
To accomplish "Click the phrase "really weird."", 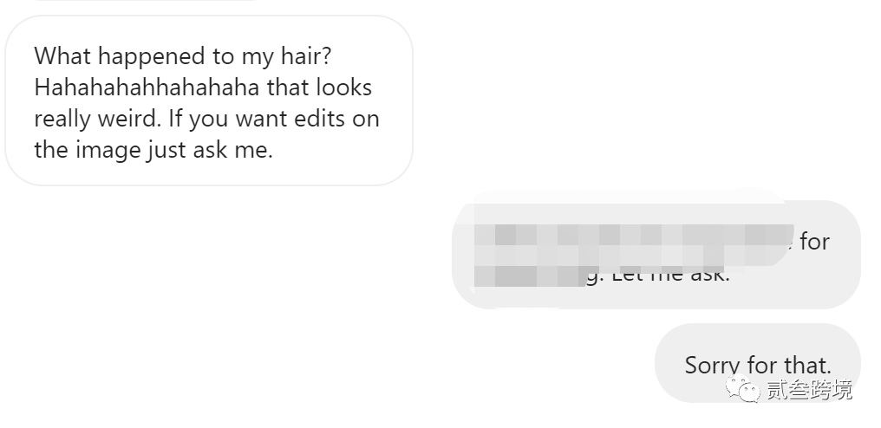I will pyautogui.click(x=98, y=119).
